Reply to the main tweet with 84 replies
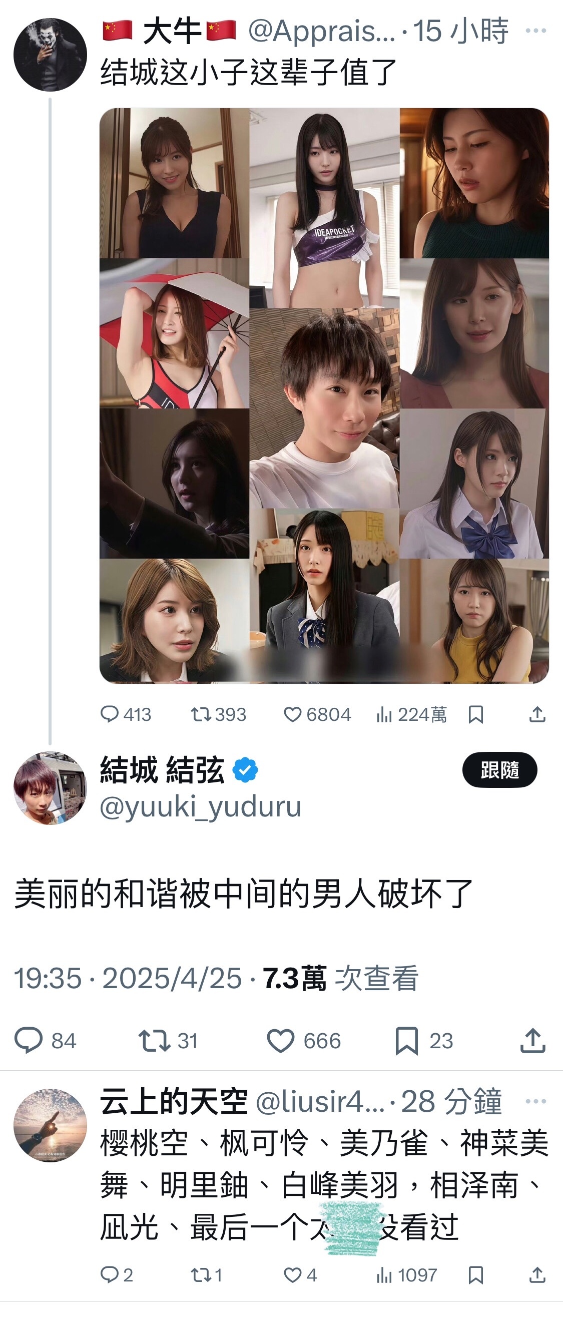Screen dimensions: 563x1317 tap(45, 1040)
